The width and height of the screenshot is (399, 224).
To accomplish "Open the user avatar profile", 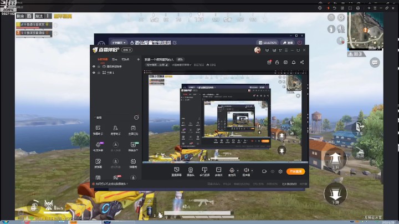I will (257, 50).
